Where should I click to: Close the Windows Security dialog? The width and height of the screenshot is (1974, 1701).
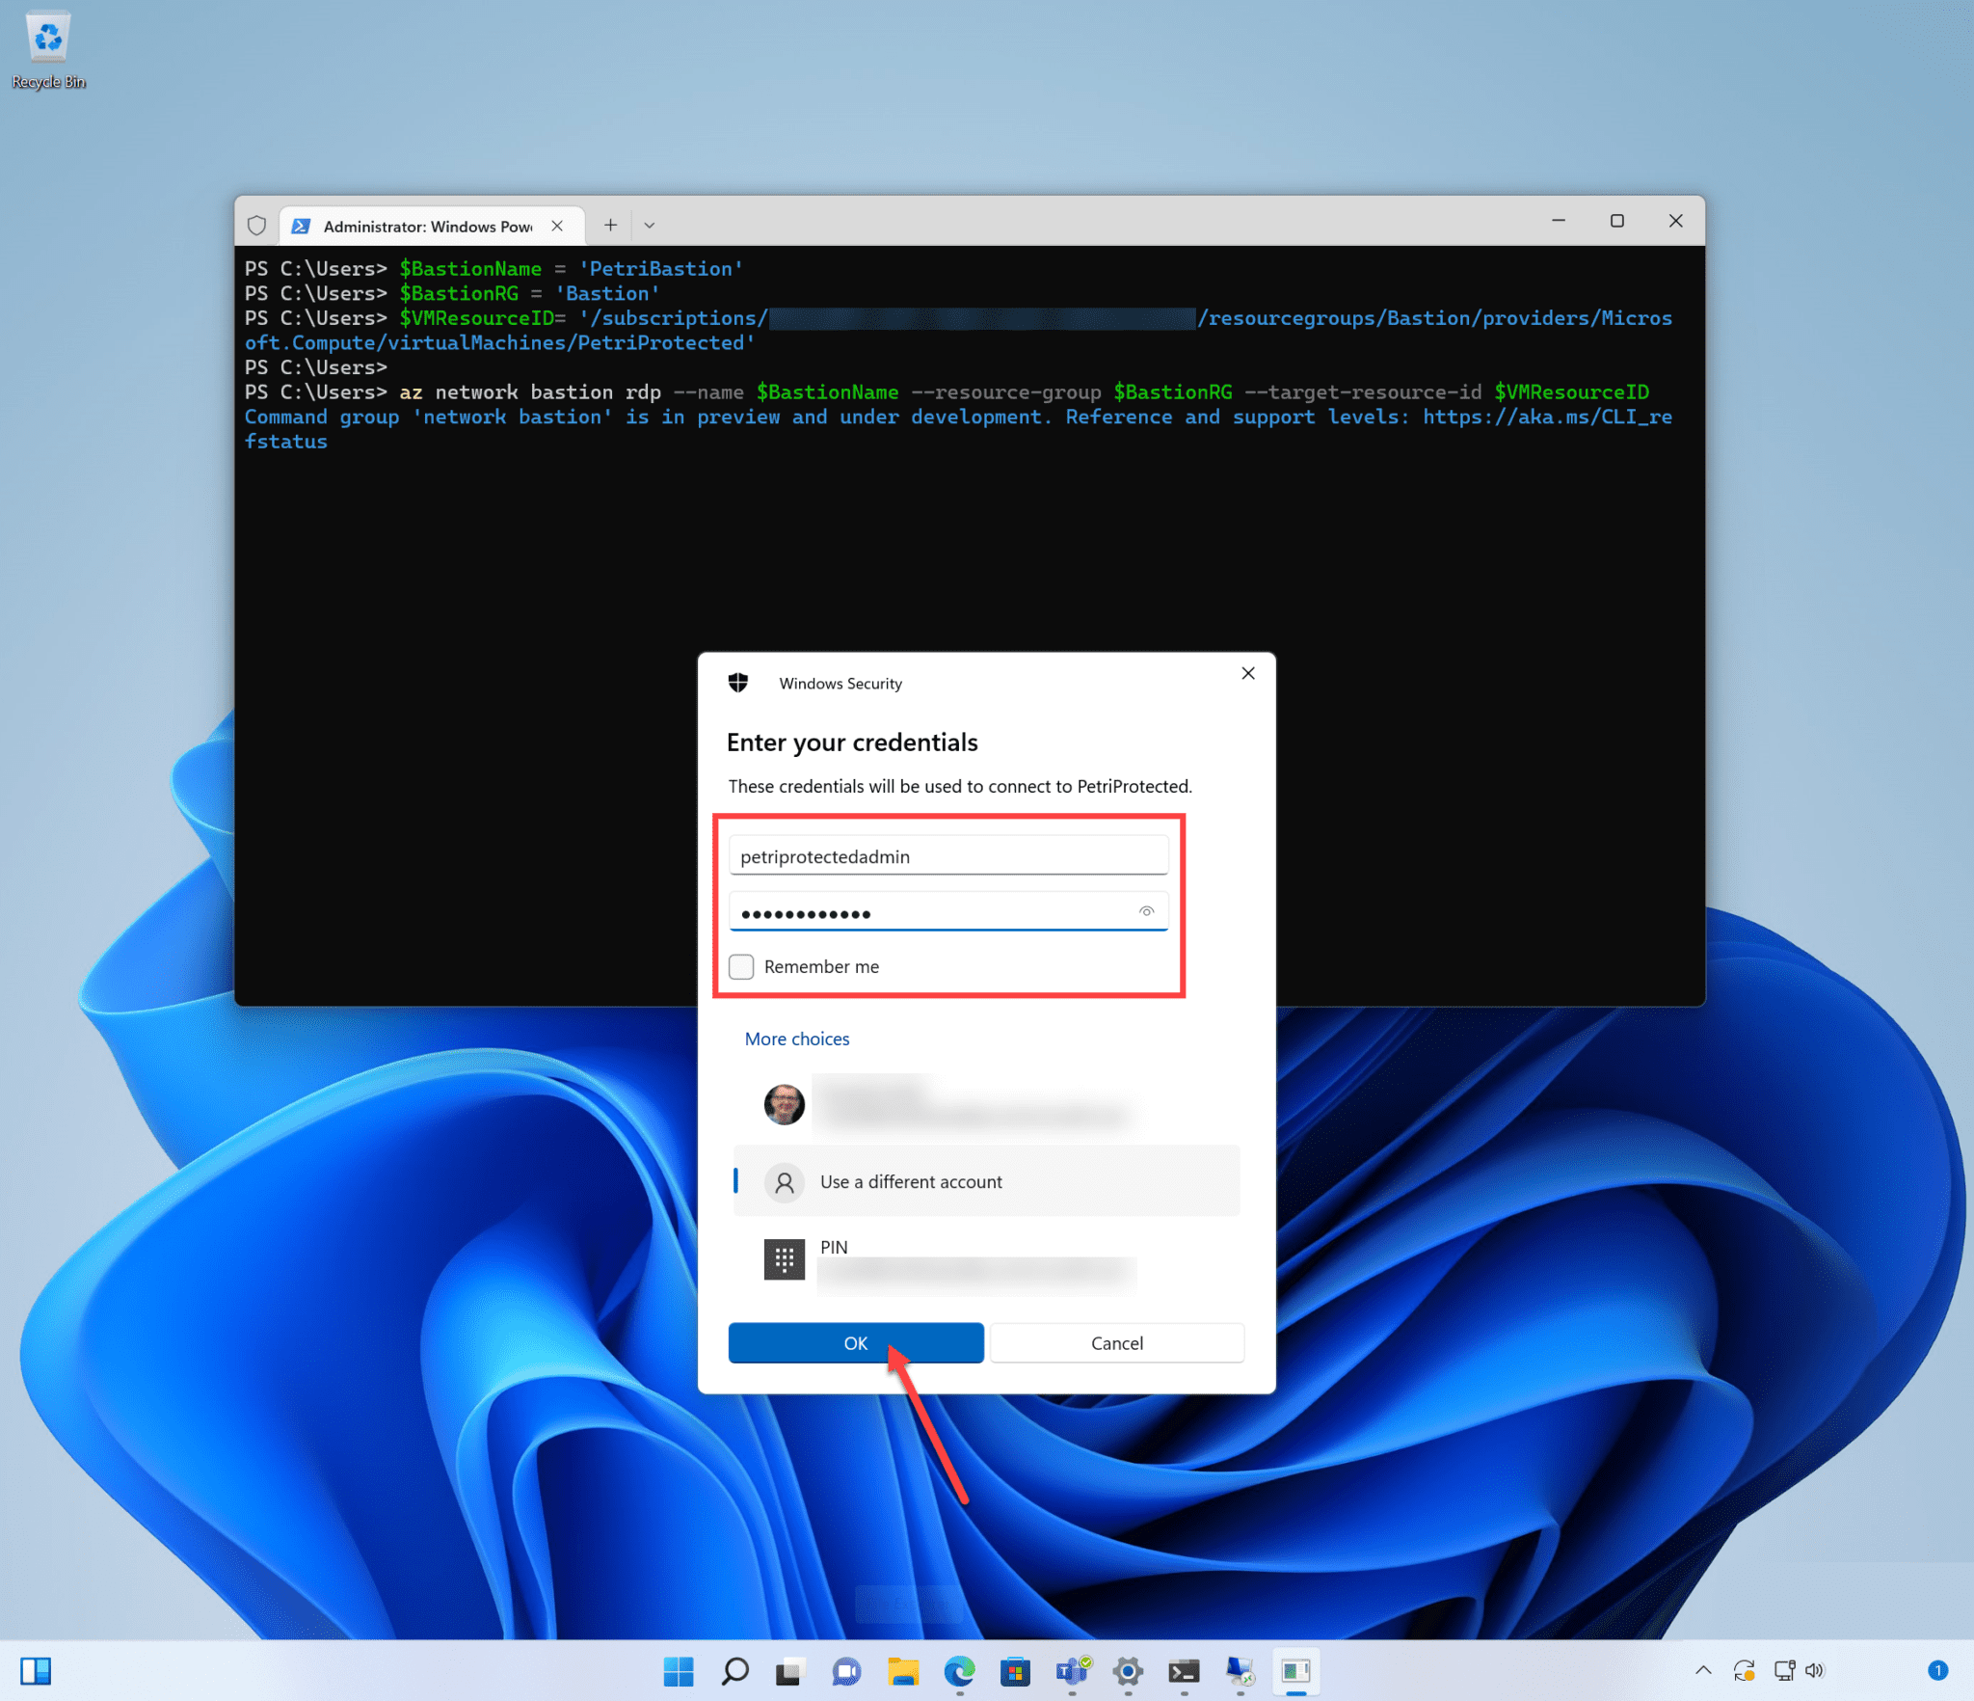click(x=1247, y=673)
